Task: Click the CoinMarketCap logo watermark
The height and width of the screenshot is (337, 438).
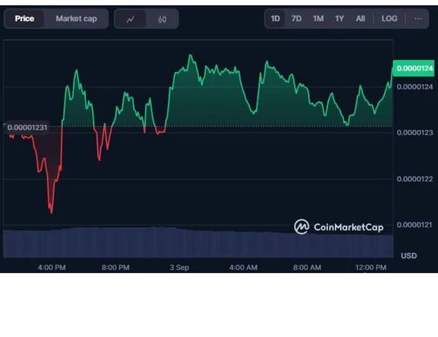Action: 338,227
